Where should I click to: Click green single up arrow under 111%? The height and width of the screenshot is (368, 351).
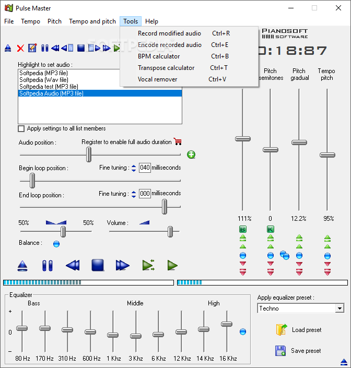(243, 247)
